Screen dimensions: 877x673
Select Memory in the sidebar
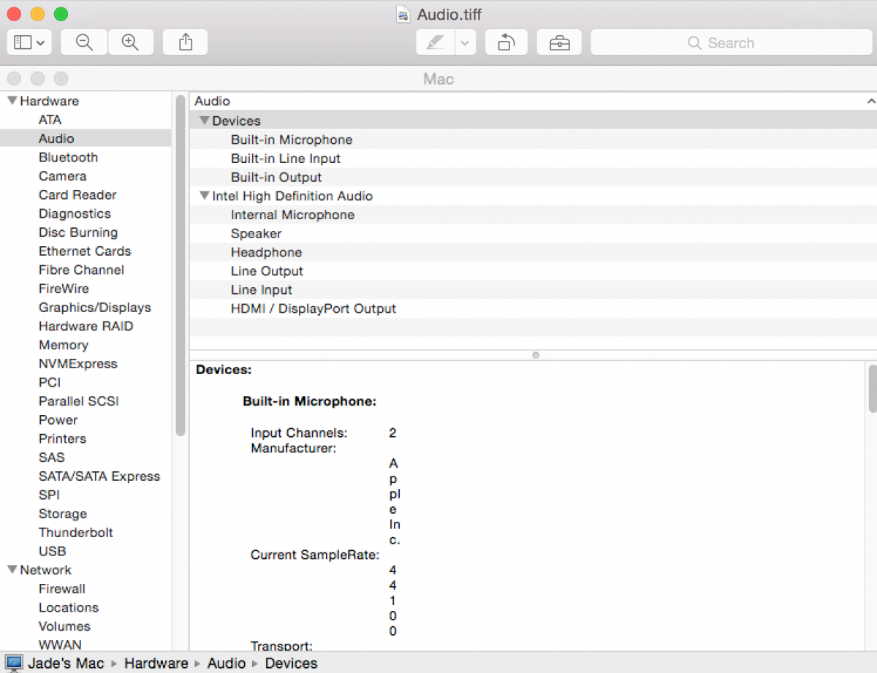(63, 345)
